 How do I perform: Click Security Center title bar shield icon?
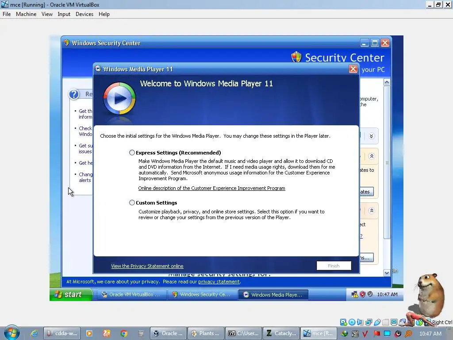coord(66,42)
